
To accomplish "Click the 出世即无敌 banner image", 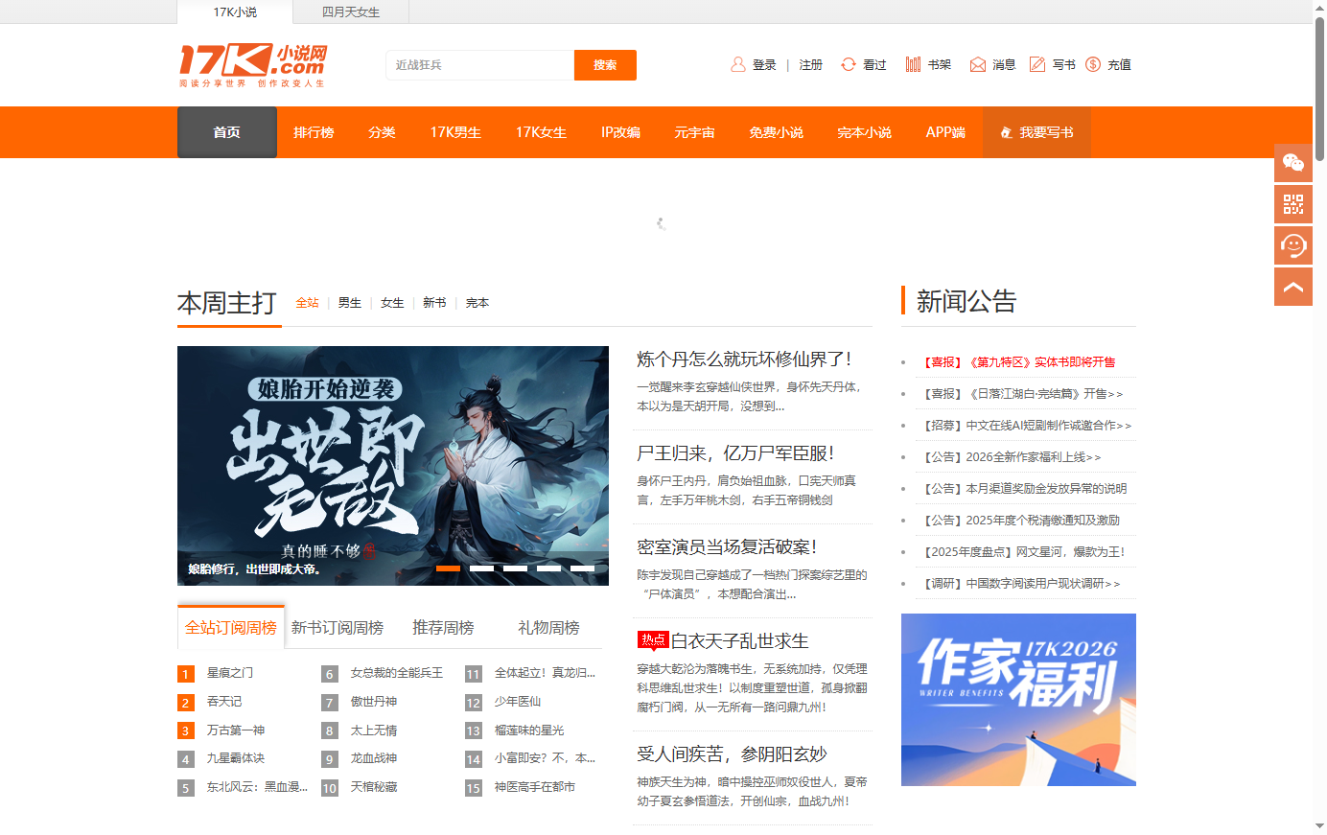I will click(393, 466).
